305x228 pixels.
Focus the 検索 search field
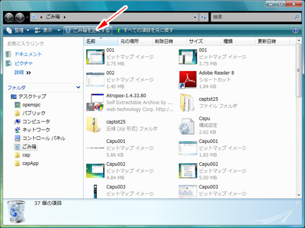252,17
